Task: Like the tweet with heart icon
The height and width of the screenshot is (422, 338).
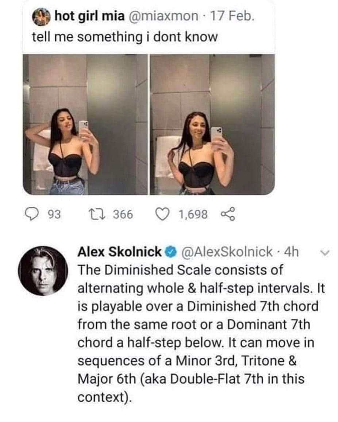Action: [x=163, y=215]
